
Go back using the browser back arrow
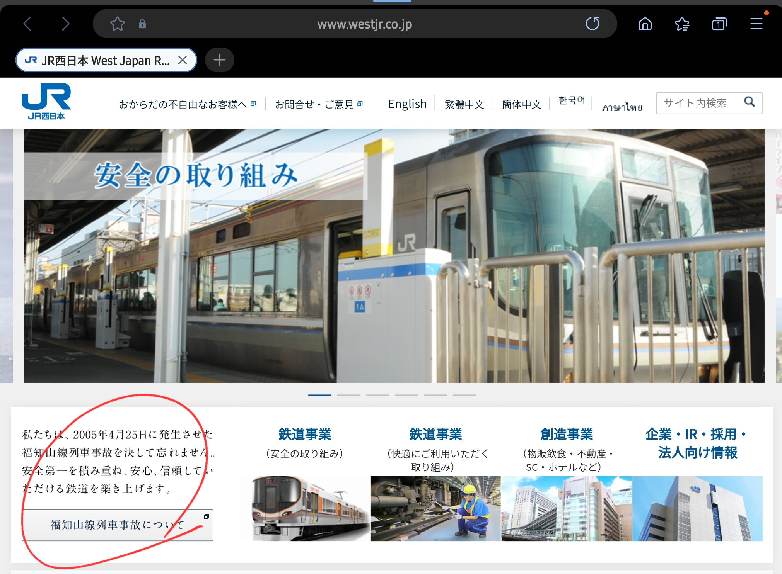(27, 24)
